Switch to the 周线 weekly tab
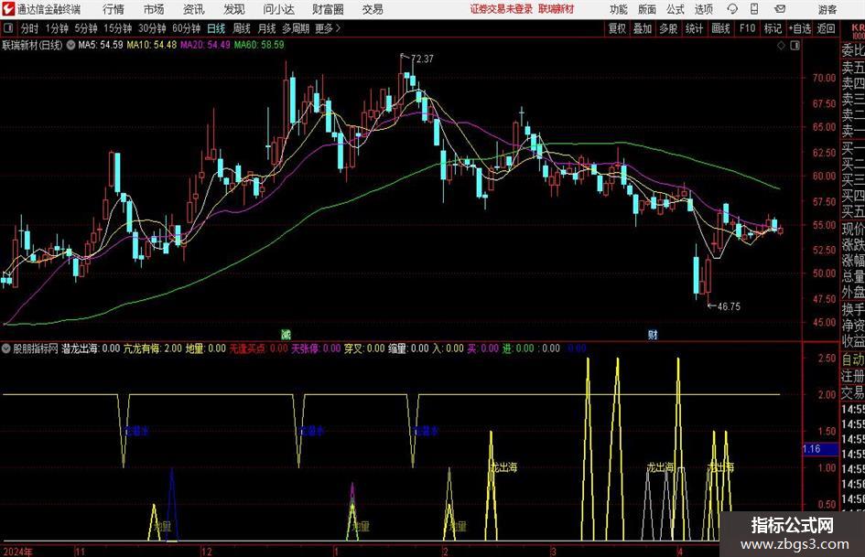 tap(241, 28)
